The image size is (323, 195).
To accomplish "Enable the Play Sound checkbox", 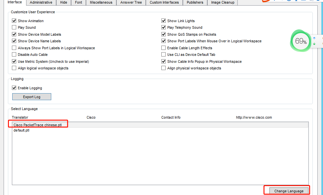I will coord(14,27).
